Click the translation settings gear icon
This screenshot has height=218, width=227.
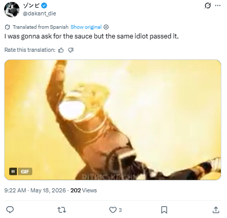tap(106, 27)
